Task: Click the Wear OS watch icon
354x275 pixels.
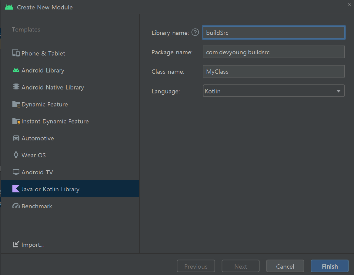Action: (x=16, y=155)
